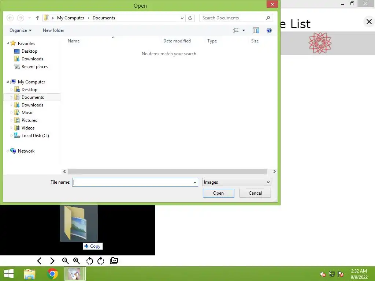Open dialog help with the question mark
The height and width of the screenshot is (281, 375).
pyautogui.click(x=269, y=30)
